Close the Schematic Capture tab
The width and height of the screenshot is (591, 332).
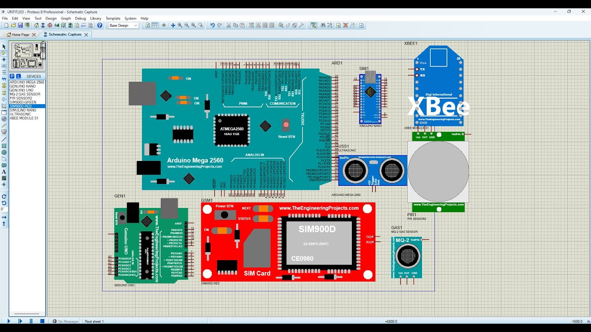85,35
